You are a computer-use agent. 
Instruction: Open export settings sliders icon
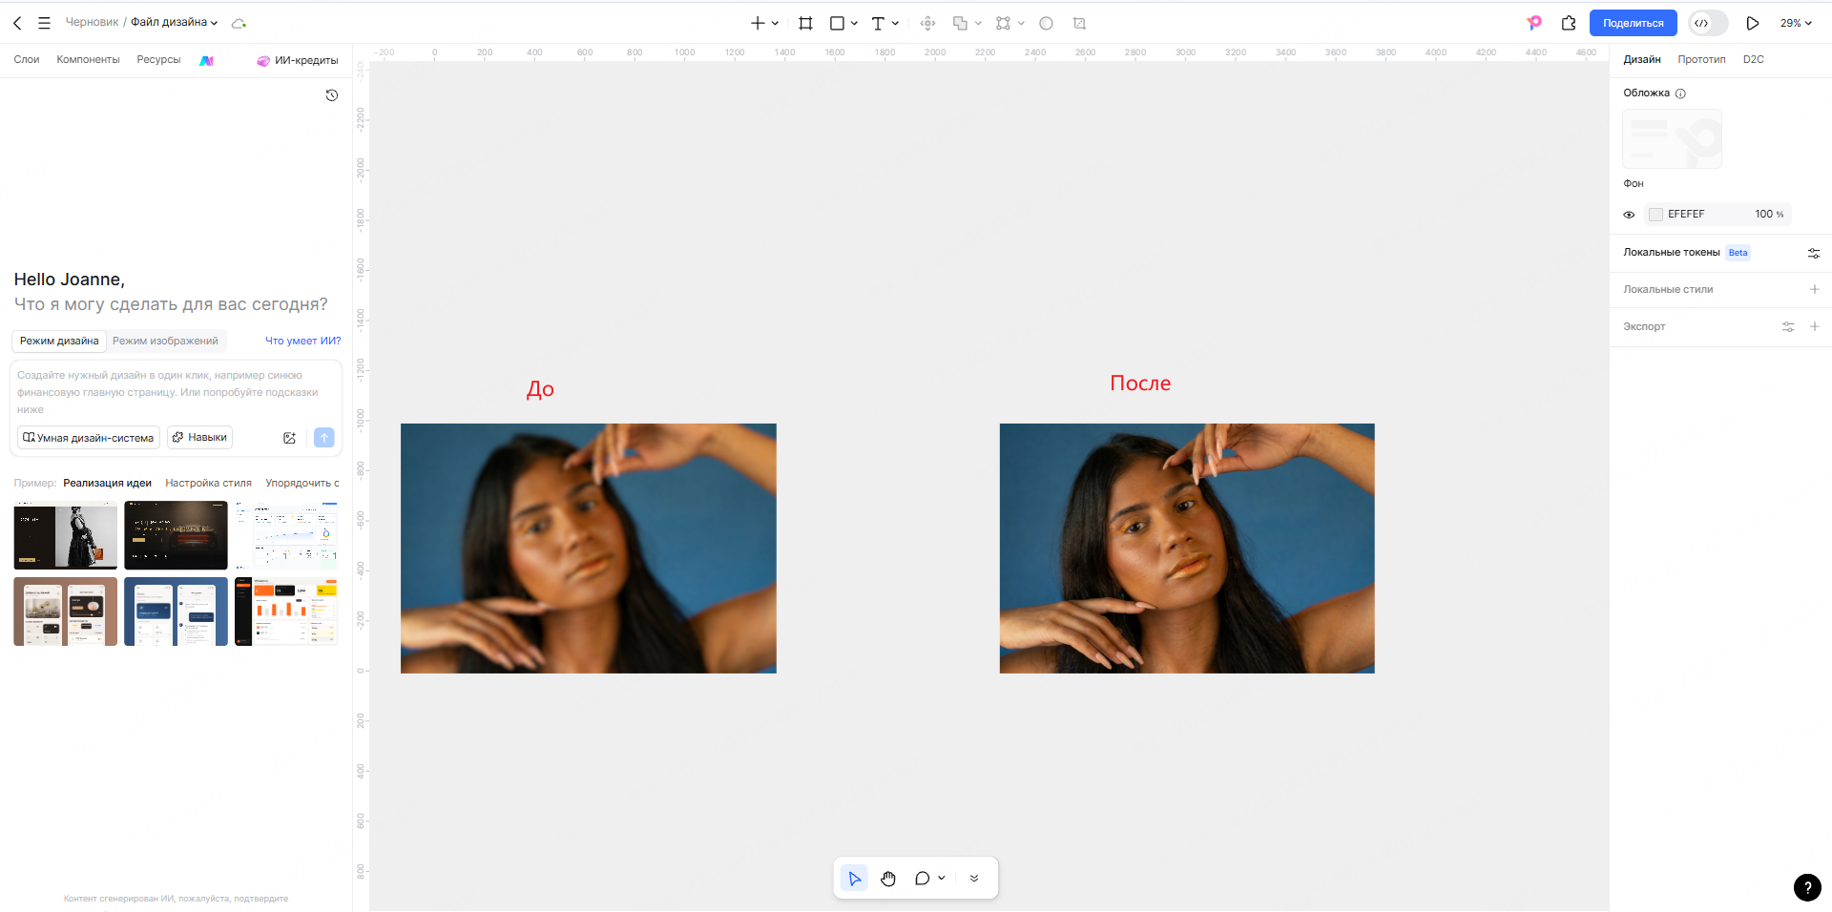1788,326
